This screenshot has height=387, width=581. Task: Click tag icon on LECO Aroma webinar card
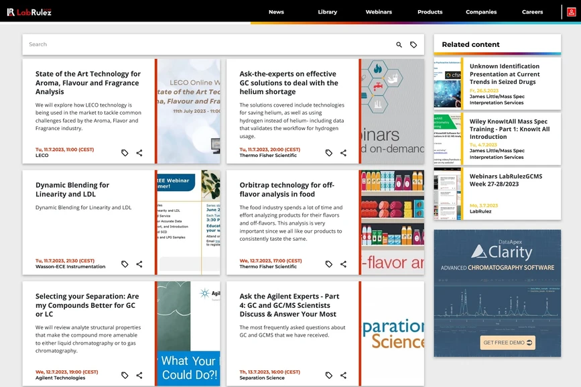[x=125, y=153]
